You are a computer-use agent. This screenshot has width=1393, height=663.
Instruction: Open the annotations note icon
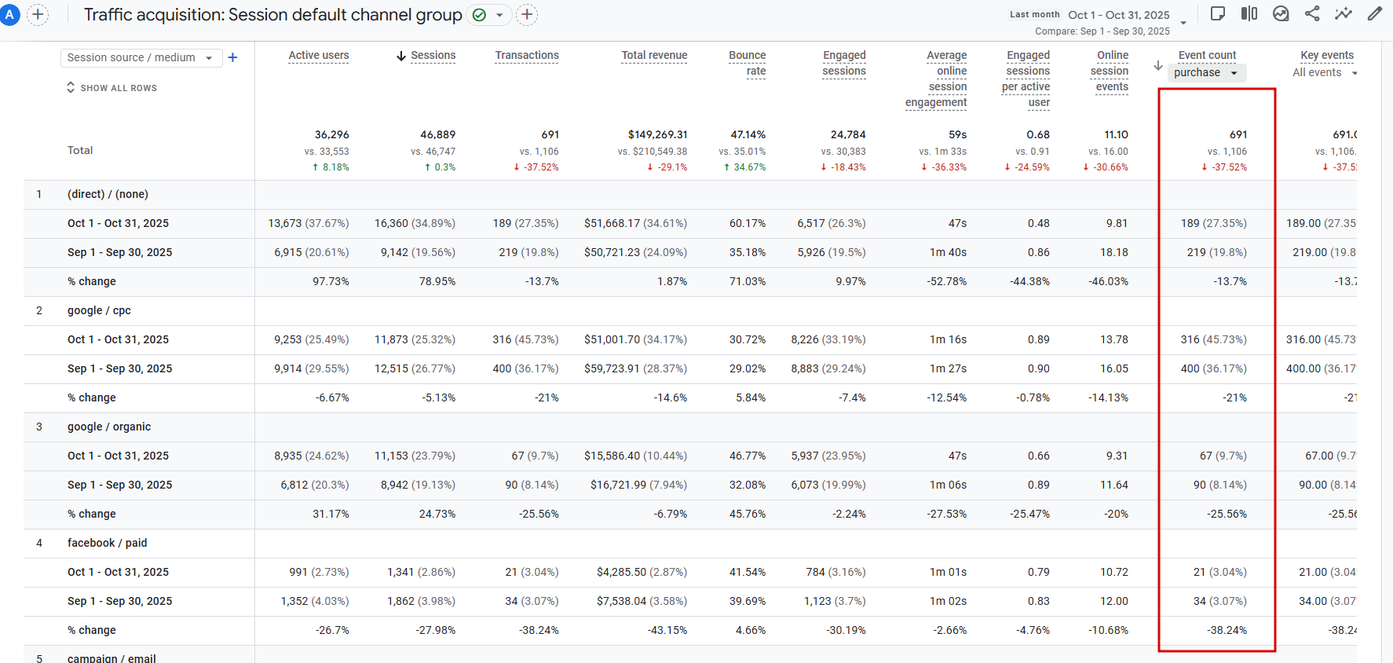(x=1218, y=13)
